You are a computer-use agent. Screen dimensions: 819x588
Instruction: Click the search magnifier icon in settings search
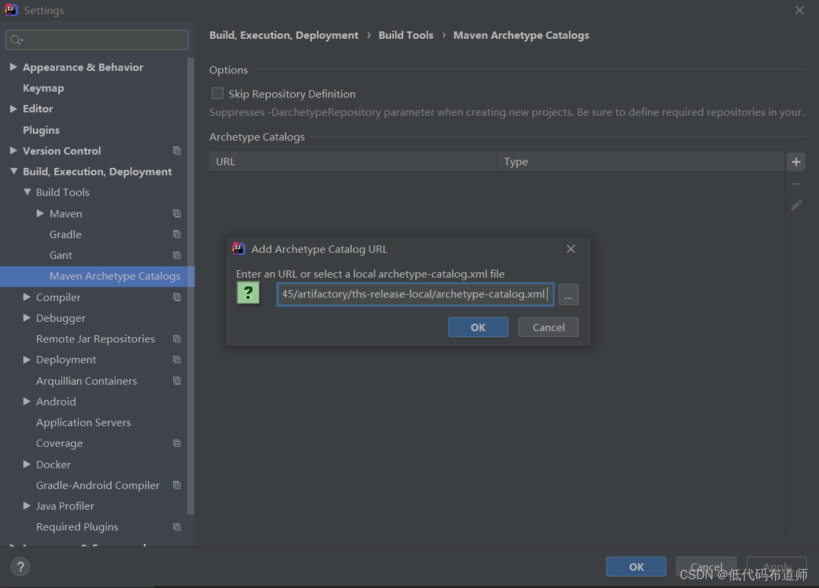tap(16, 40)
